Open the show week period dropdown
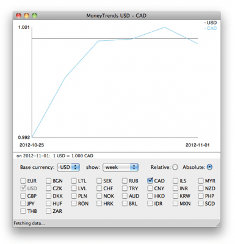Screen dimensions: 235x244 [120, 167]
